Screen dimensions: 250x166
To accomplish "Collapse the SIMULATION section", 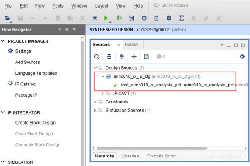I will 3,162.
